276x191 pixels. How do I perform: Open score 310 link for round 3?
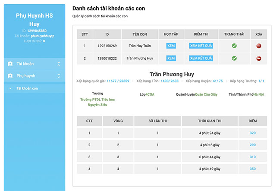pyautogui.click(x=252, y=157)
